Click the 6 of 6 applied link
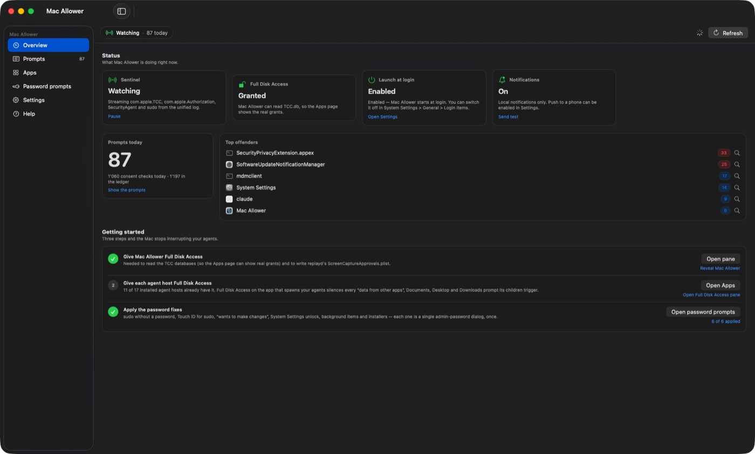 coord(725,321)
